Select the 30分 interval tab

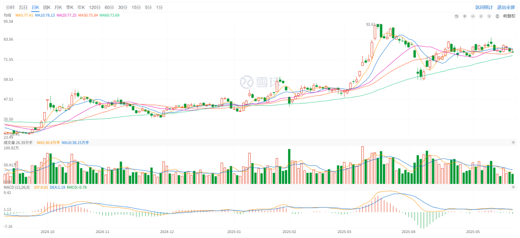click(x=122, y=7)
